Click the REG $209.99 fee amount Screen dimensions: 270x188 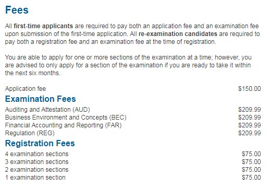click(x=250, y=133)
